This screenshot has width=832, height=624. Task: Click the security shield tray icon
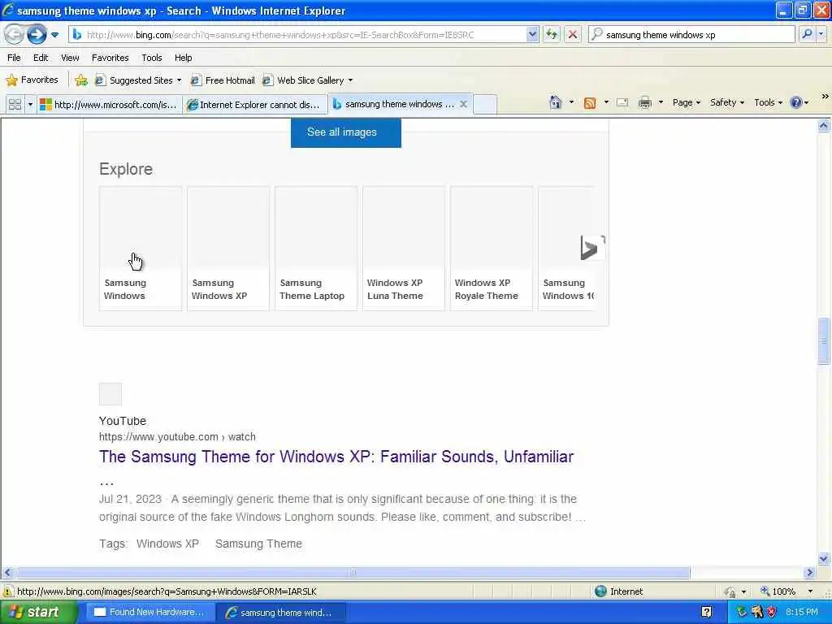(772, 613)
